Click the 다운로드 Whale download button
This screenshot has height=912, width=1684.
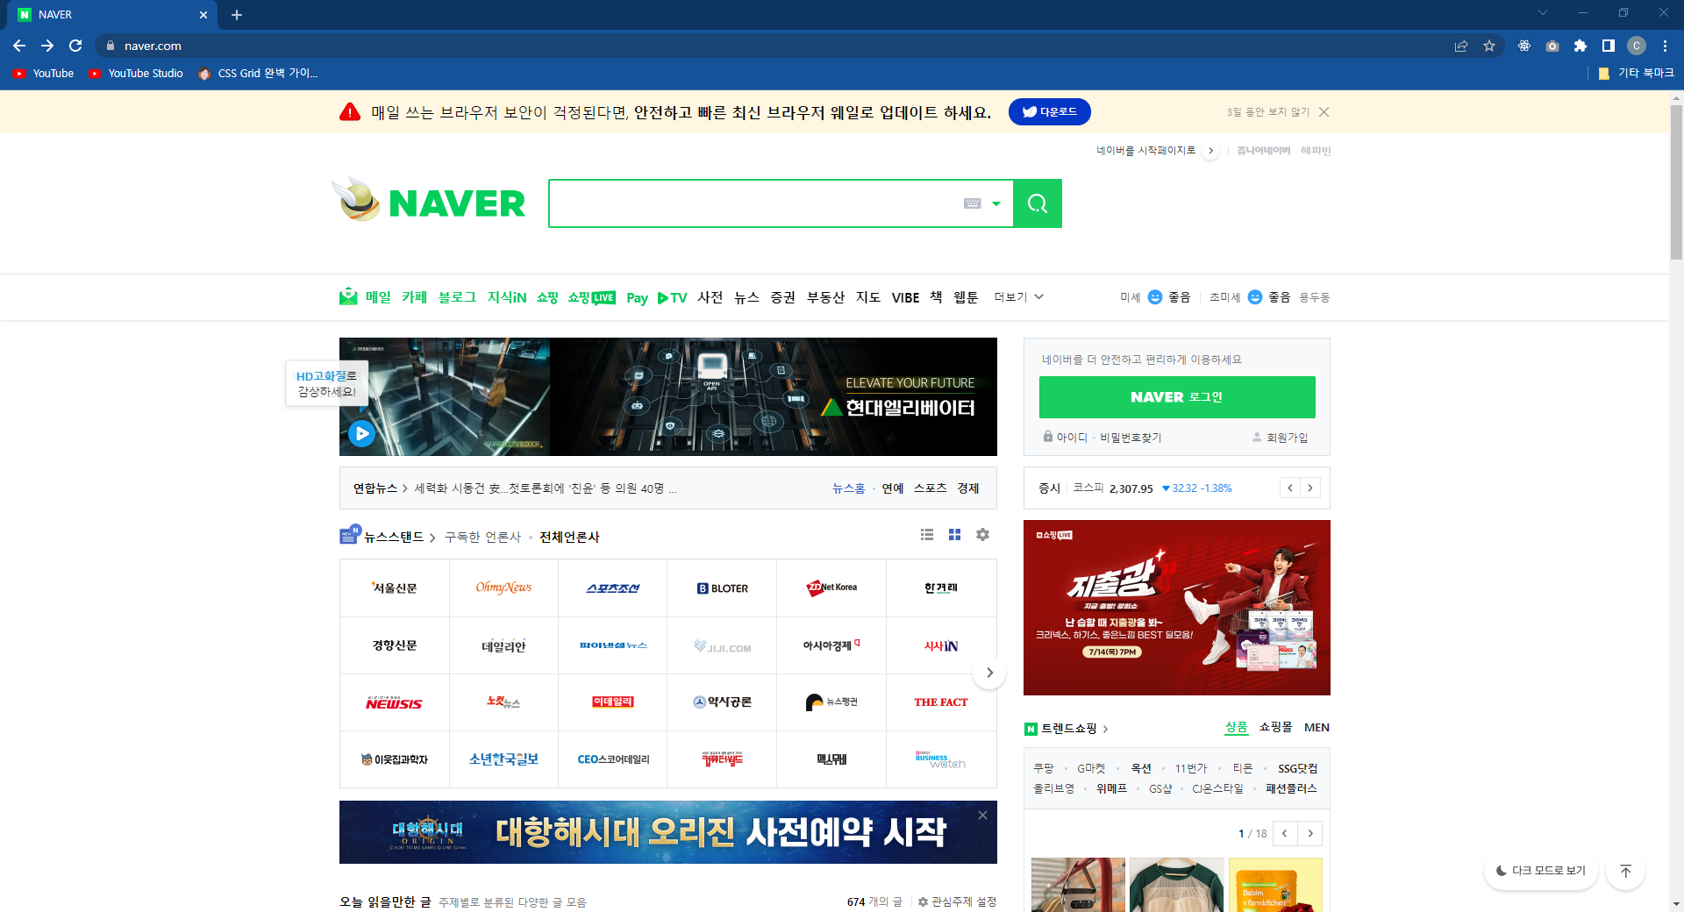(1050, 112)
